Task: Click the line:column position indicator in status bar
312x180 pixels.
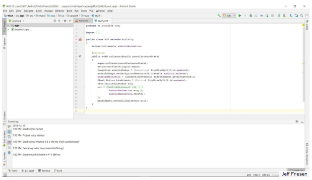Action: point(249,175)
